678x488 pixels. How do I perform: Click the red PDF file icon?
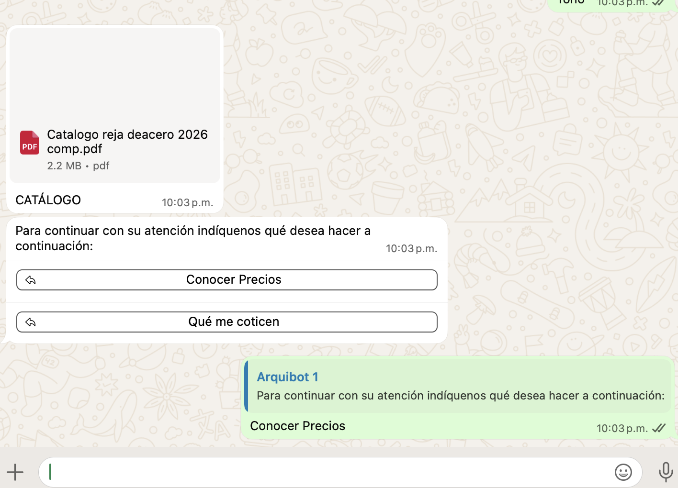[30, 143]
